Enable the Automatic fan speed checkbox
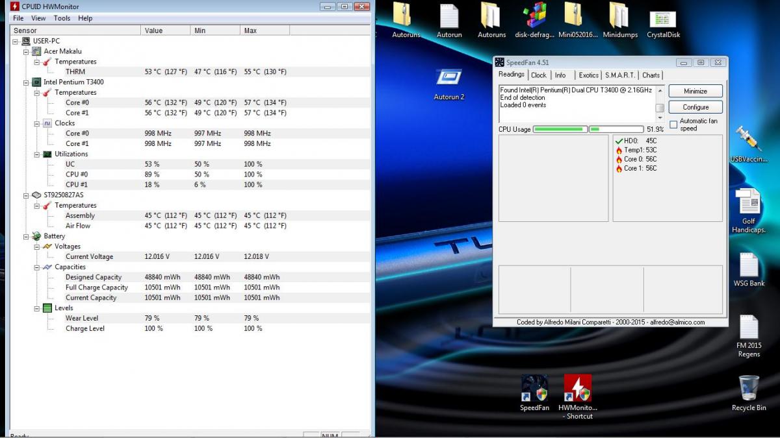This screenshot has height=438, width=780. [673, 125]
